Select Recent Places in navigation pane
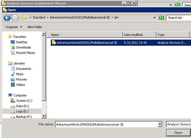 tap(25, 53)
